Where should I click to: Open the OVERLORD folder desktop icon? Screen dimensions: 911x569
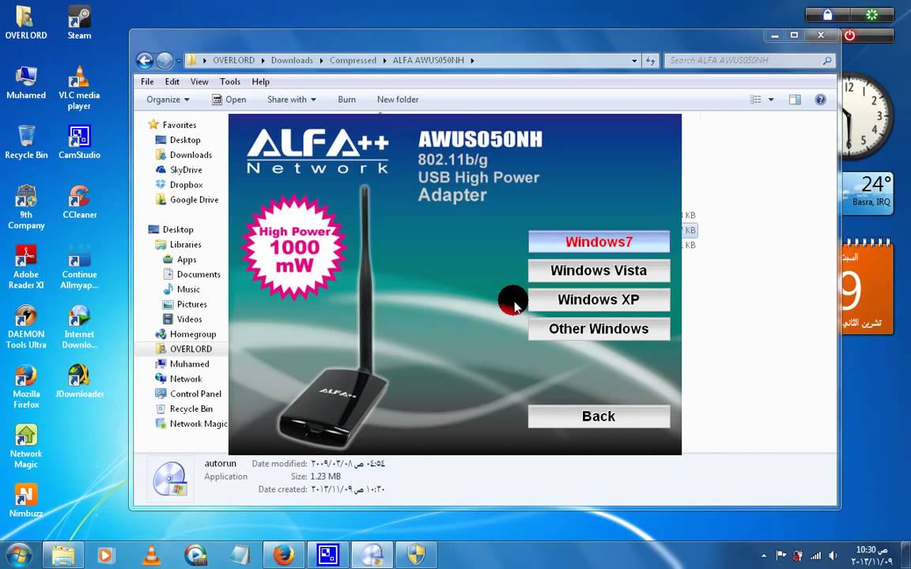pos(25,22)
